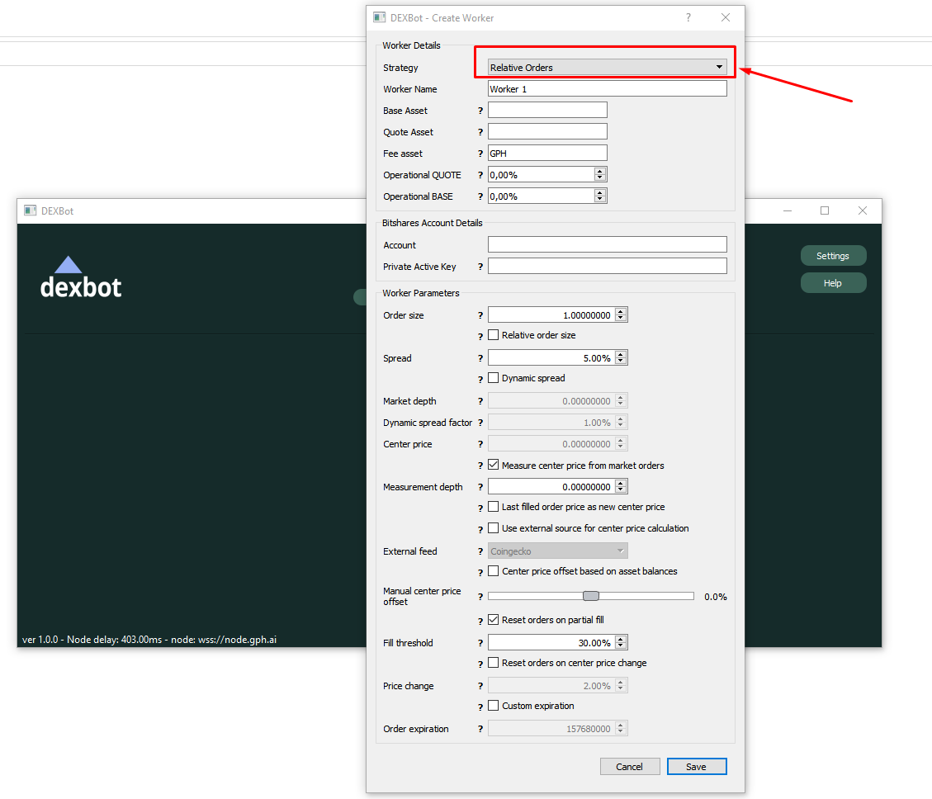Click the help question mark beside Dynamic spread checkbox
932x799 pixels.
tap(480, 380)
